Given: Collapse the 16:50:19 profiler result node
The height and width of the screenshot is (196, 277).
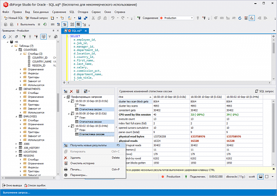Looking at the screenshot, I should [69, 101].
